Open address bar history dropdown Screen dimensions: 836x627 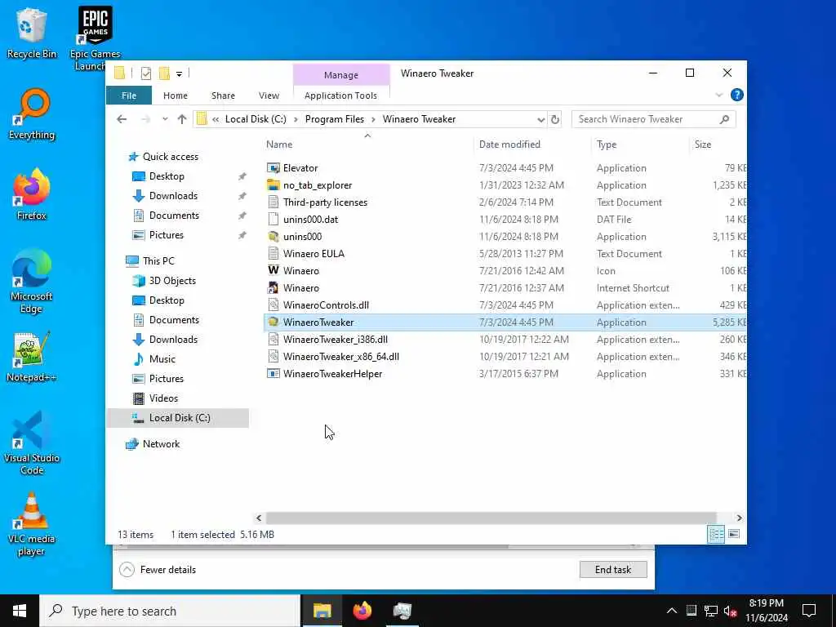point(540,119)
